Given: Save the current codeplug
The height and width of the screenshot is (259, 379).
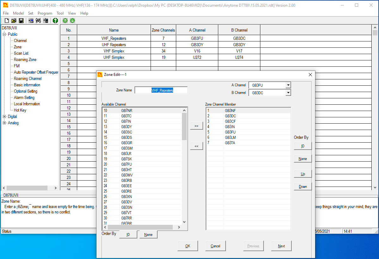Looking at the screenshot, I should (x=21, y=20).
